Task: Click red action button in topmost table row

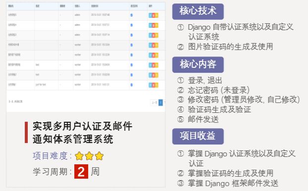Action: tap(154, 15)
